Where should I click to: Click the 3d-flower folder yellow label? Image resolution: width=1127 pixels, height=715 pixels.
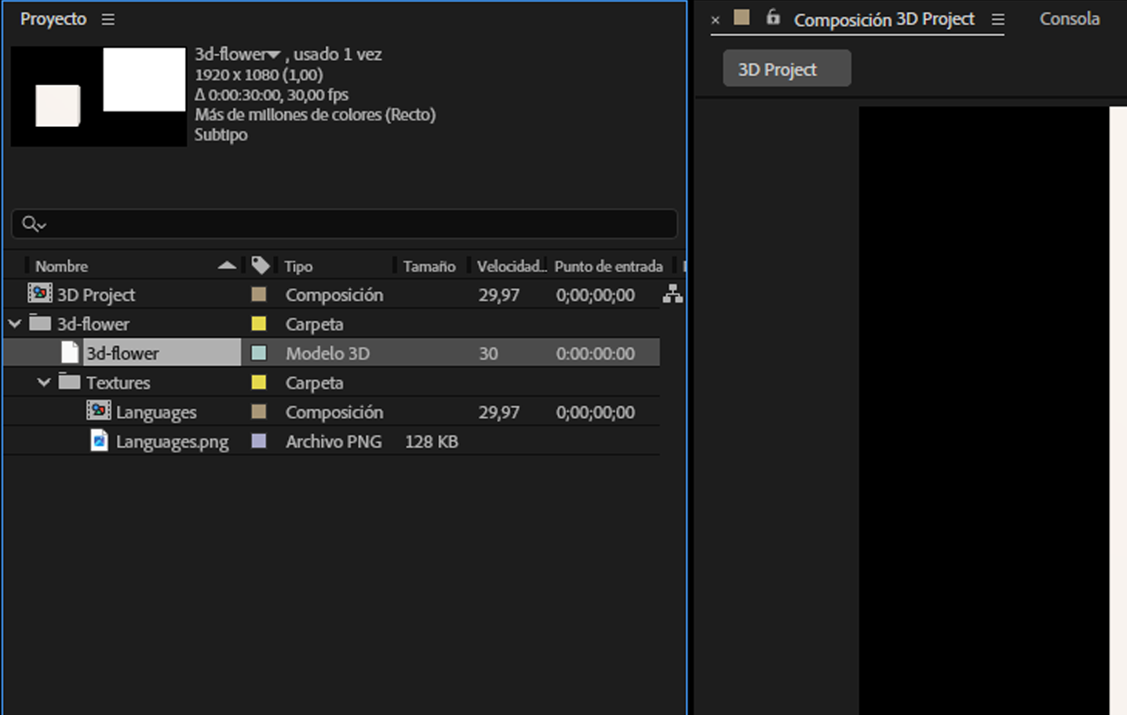[258, 324]
